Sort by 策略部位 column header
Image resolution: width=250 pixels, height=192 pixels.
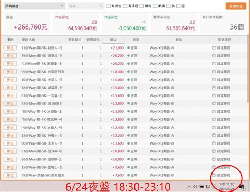click(75, 40)
